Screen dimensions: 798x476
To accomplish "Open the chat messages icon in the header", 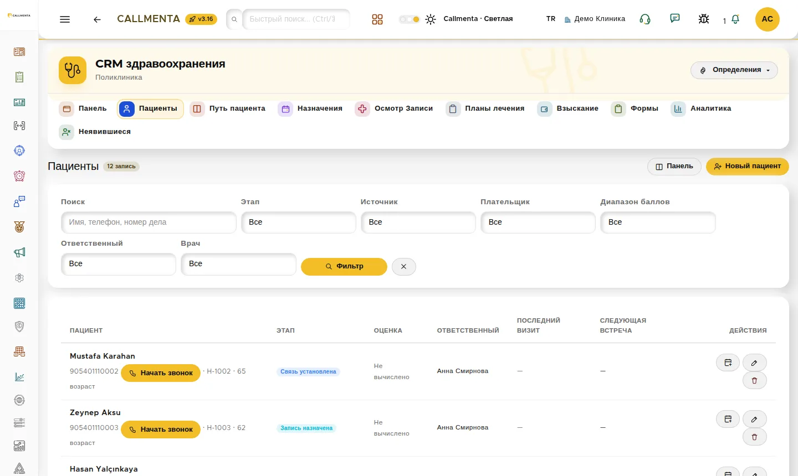I will [674, 19].
